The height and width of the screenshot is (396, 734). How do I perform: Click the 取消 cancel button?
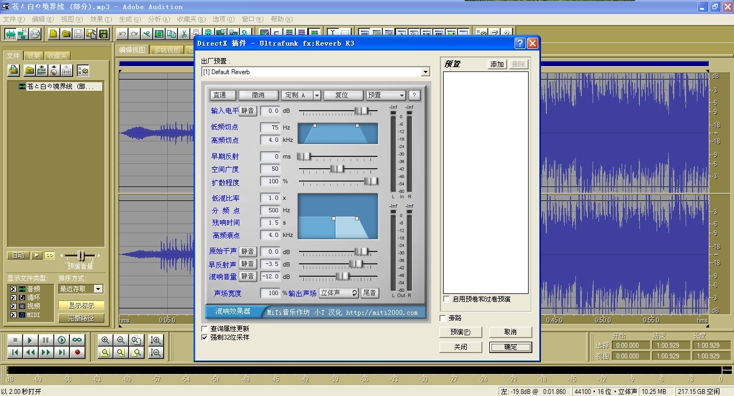point(510,332)
